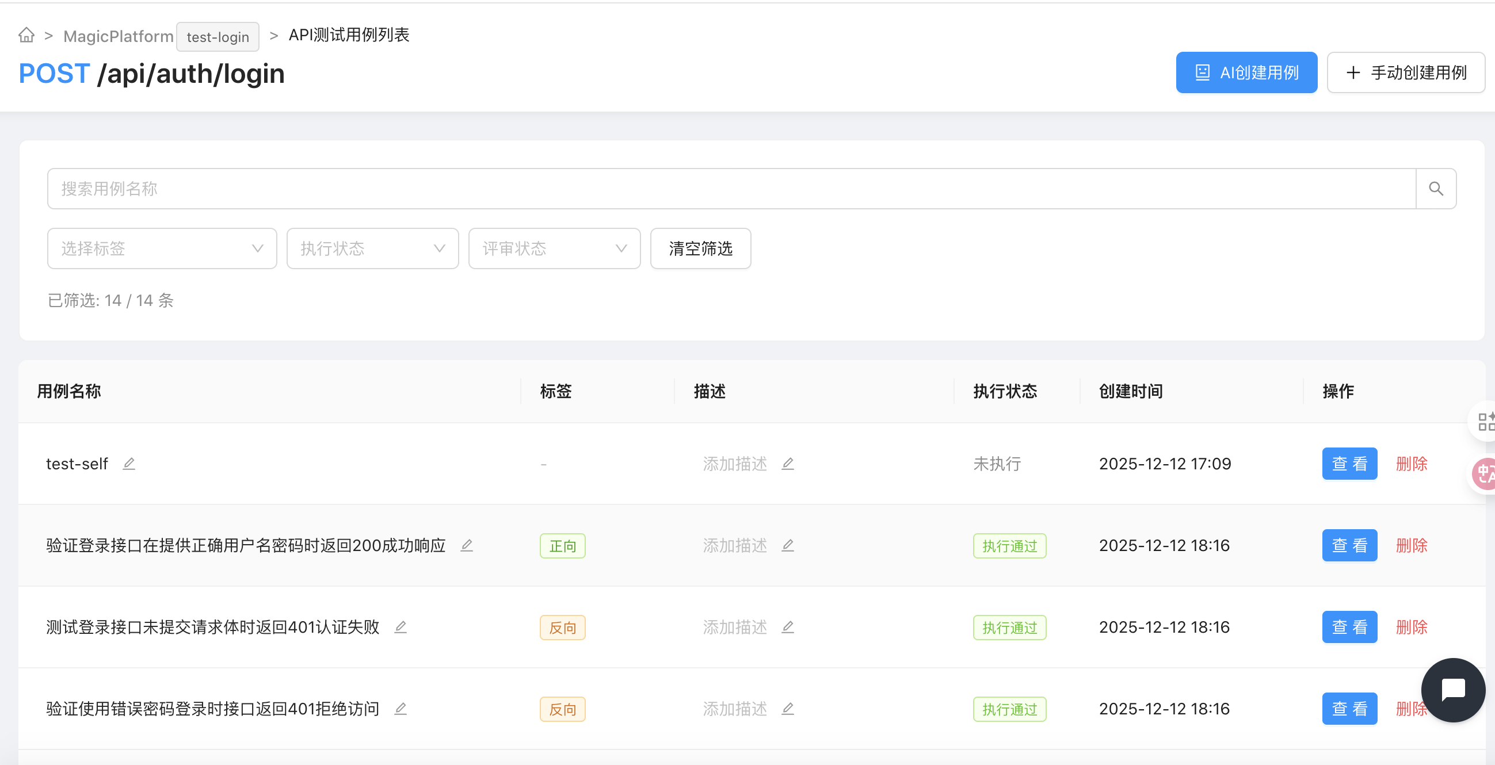Click the pink translate floating icon
Screen dimensions: 1495x765
(1485, 474)
